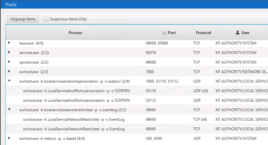Image resolution: width=268 pixels, height=145 pixels.
Task: Collapse the ssdpsrv svchost group
Action: point(9,81)
